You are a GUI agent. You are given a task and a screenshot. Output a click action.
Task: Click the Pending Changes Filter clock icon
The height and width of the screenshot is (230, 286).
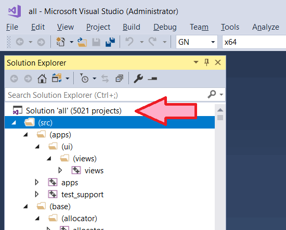pyautogui.click(x=84, y=78)
